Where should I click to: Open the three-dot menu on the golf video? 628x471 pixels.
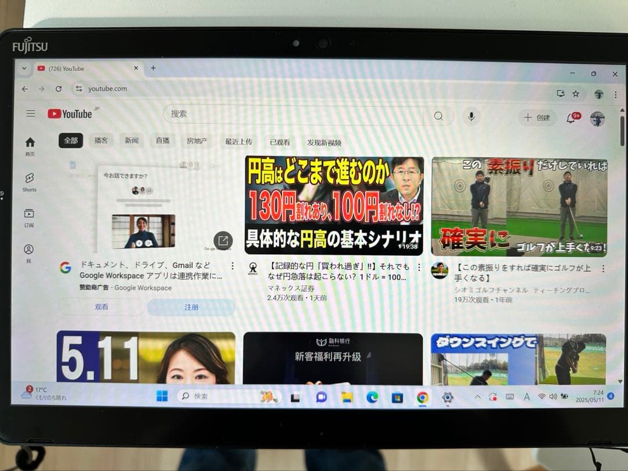point(602,267)
